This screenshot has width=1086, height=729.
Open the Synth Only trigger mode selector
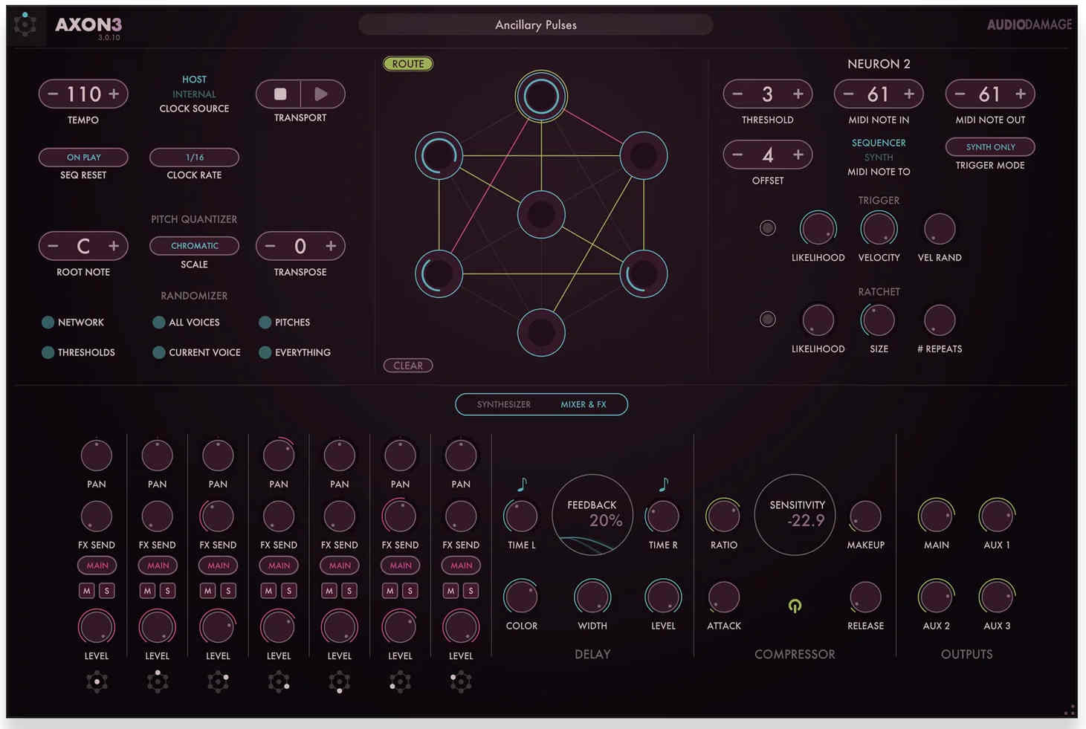coord(989,147)
